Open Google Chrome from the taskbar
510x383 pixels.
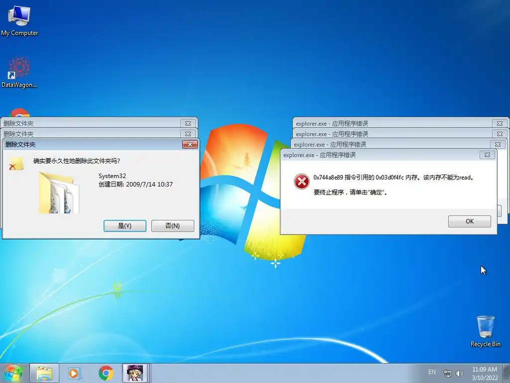[106, 373]
